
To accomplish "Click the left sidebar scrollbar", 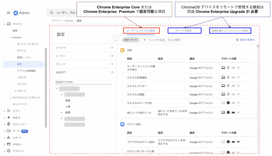I will [x=46, y=87].
